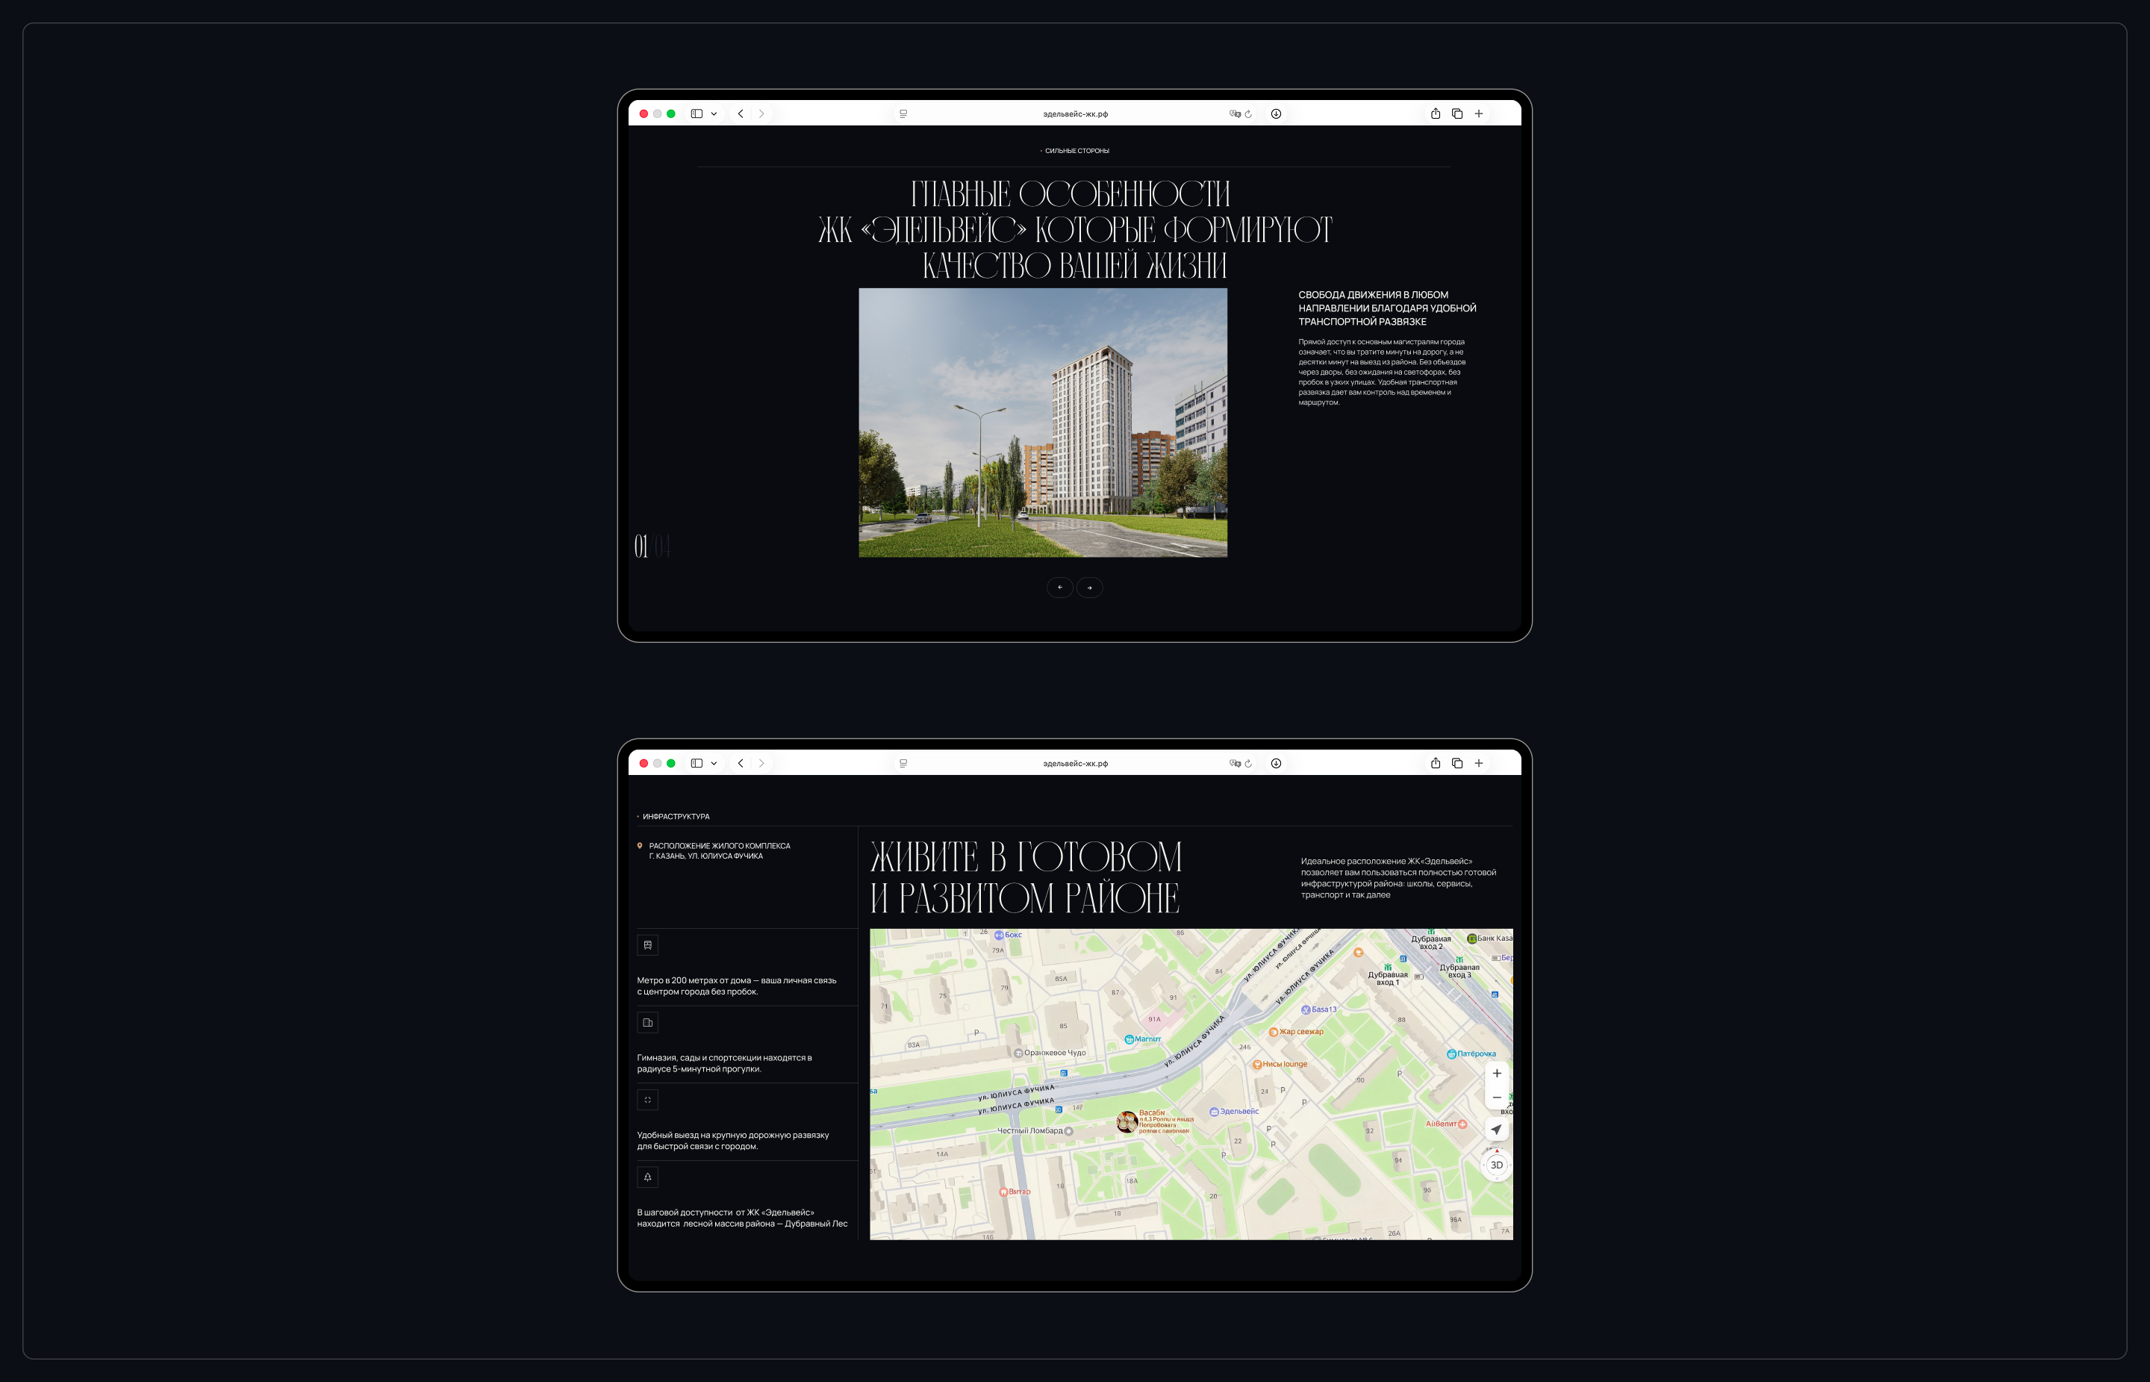Screen dimensions: 2150x1382
Task: Click эдельвейс-жк.рф address bar in map browser
Action: (1075, 764)
